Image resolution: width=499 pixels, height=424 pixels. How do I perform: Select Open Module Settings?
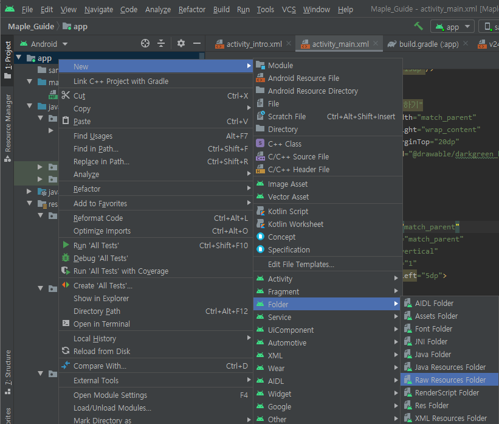(156, 395)
